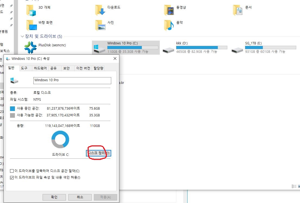Select the PlusDisk (seoncnc) icon
Image resolution: width=300 pixels, height=203 pixels.
pyautogui.click(x=30, y=47)
